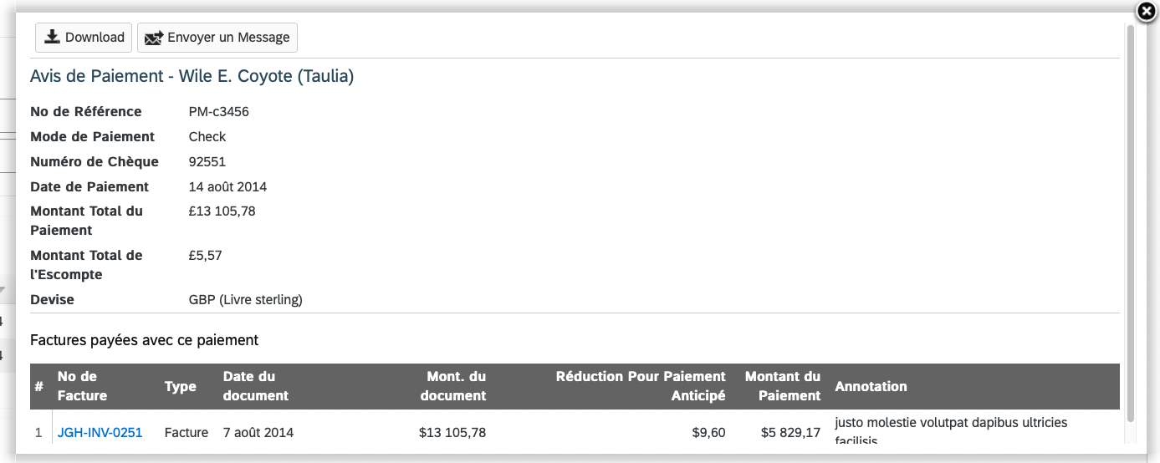Viewport: 1160px width, 463px height.
Task: Click the cheque number 92551
Action: [x=207, y=162]
